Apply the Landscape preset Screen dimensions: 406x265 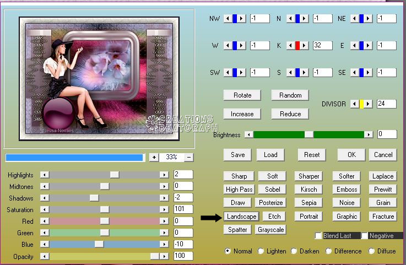(241, 217)
